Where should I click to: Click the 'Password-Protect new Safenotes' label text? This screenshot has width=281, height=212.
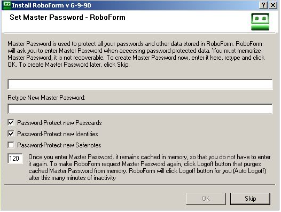coord(59,145)
